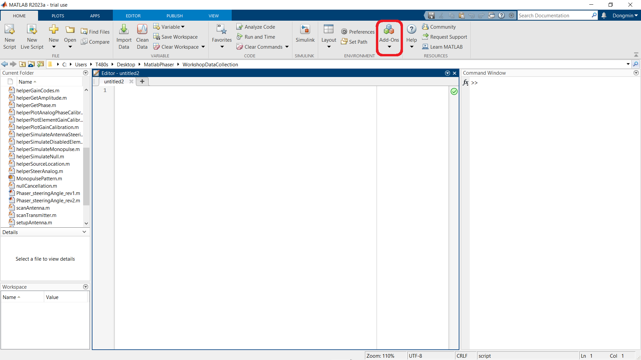Select helperGetPhase.m in Current Folder
The image size is (641, 360).
tap(36, 105)
